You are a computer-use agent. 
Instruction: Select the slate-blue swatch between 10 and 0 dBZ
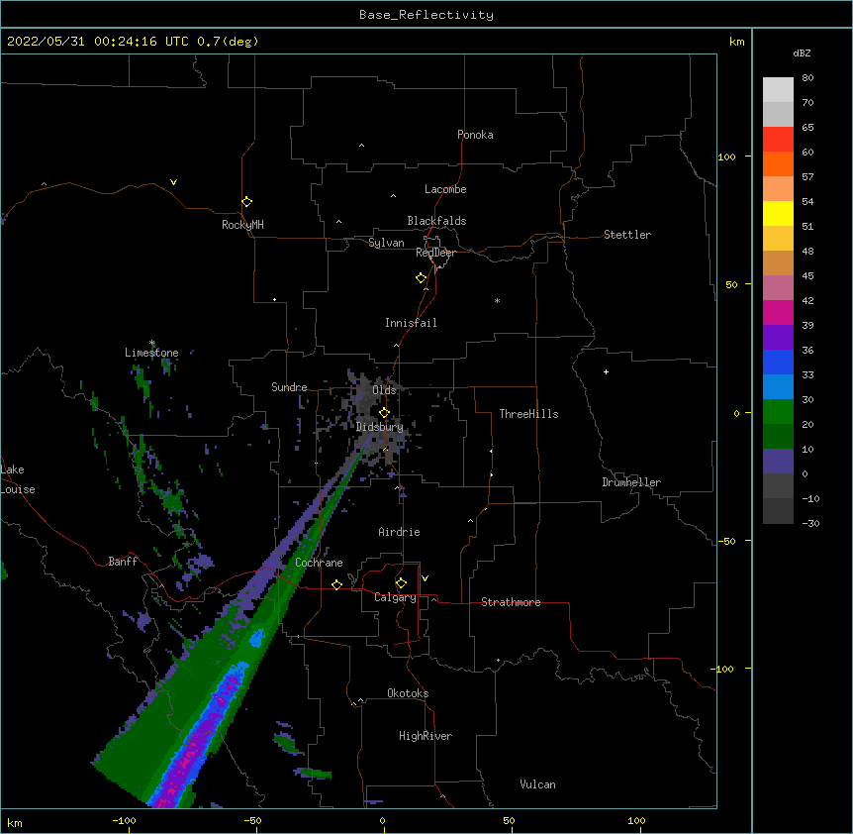(778, 462)
